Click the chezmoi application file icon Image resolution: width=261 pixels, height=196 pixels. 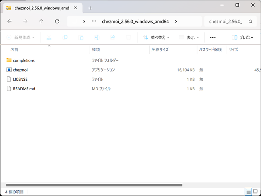tap(9, 70)
